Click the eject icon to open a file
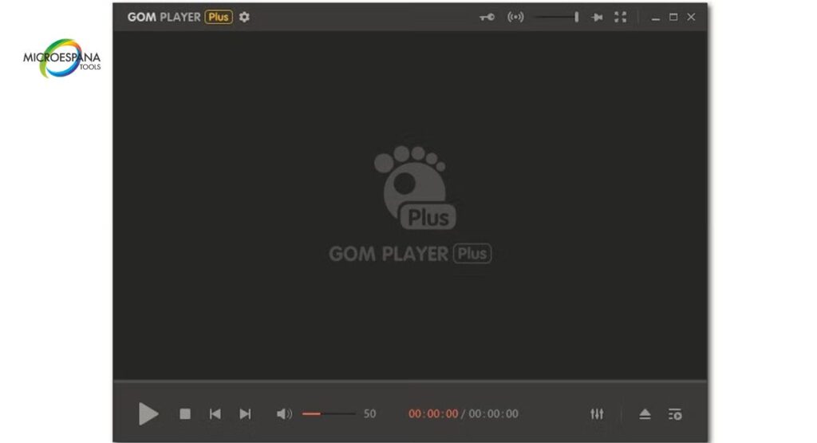 coord(645,413)
